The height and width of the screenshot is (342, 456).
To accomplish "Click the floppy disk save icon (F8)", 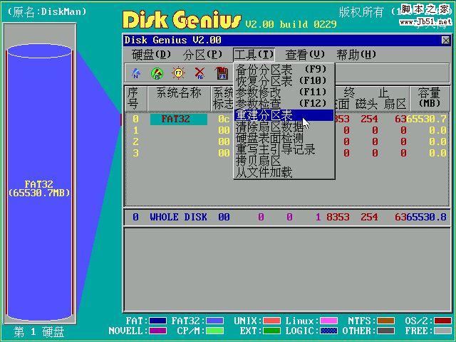I will (x=222, y=73).
